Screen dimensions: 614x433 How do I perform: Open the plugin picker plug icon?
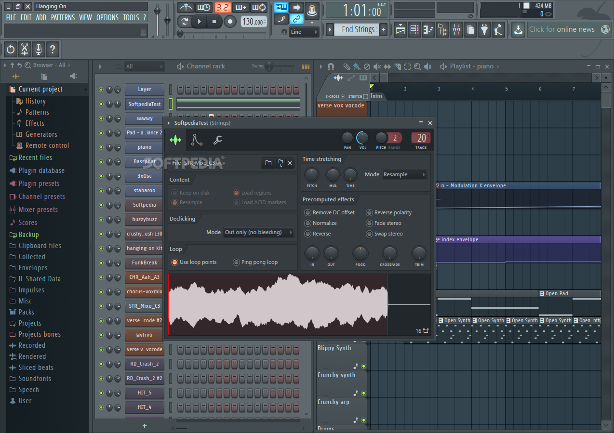pyautogui.click(x=484, y=29)
